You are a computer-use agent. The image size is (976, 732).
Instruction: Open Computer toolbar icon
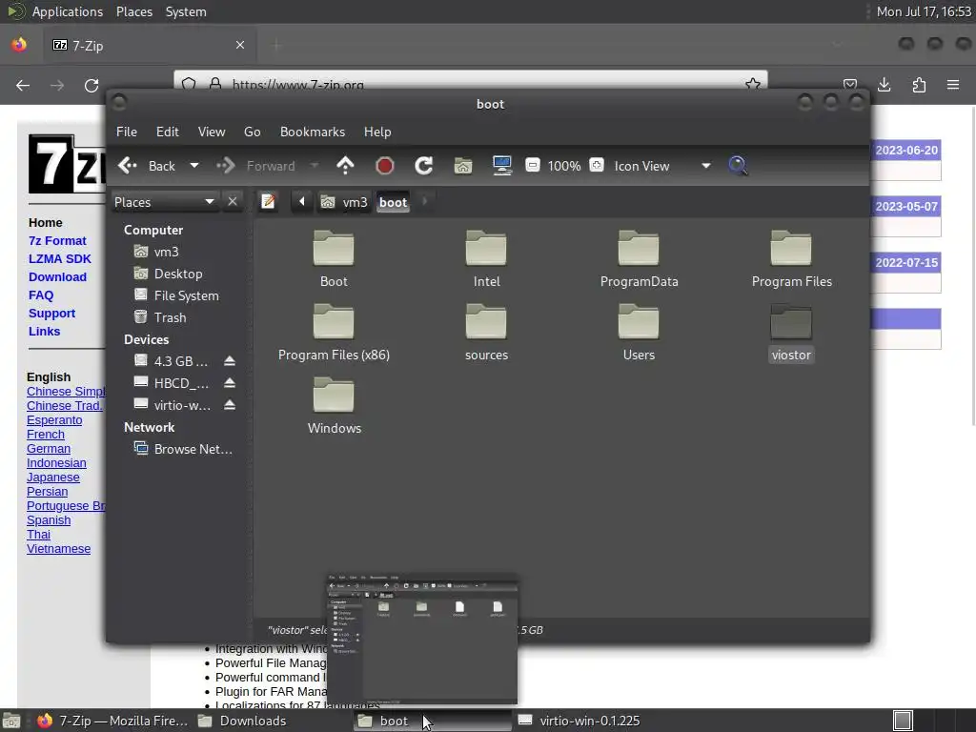[501, 166]
